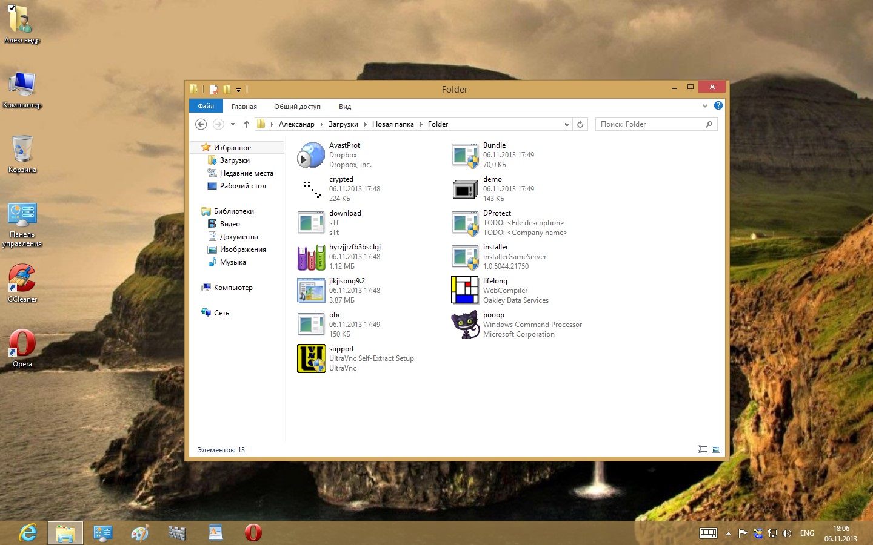
Task: Open the recent locations dropdown arrow
Action: (233, 124)
